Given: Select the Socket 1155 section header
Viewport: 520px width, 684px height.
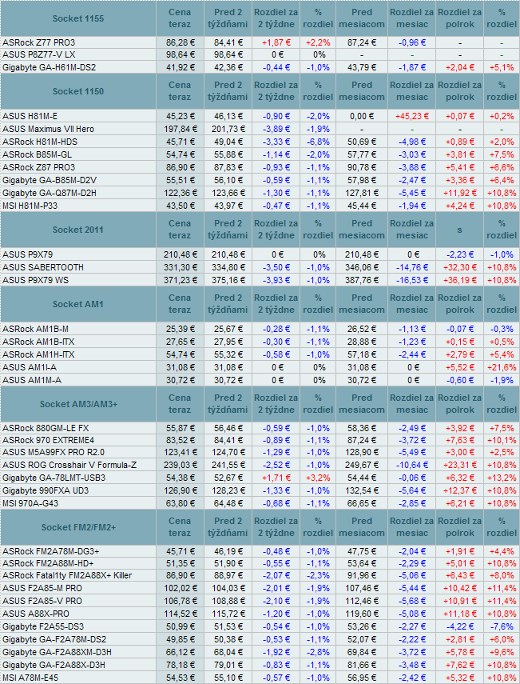Looking at the screenshot, I should click(x=78, y=18).
